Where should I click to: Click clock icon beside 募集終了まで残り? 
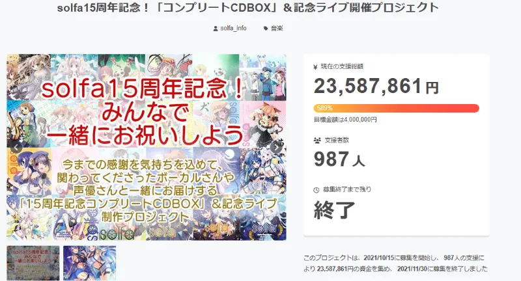pyautogui.click(x=317, y=190)
